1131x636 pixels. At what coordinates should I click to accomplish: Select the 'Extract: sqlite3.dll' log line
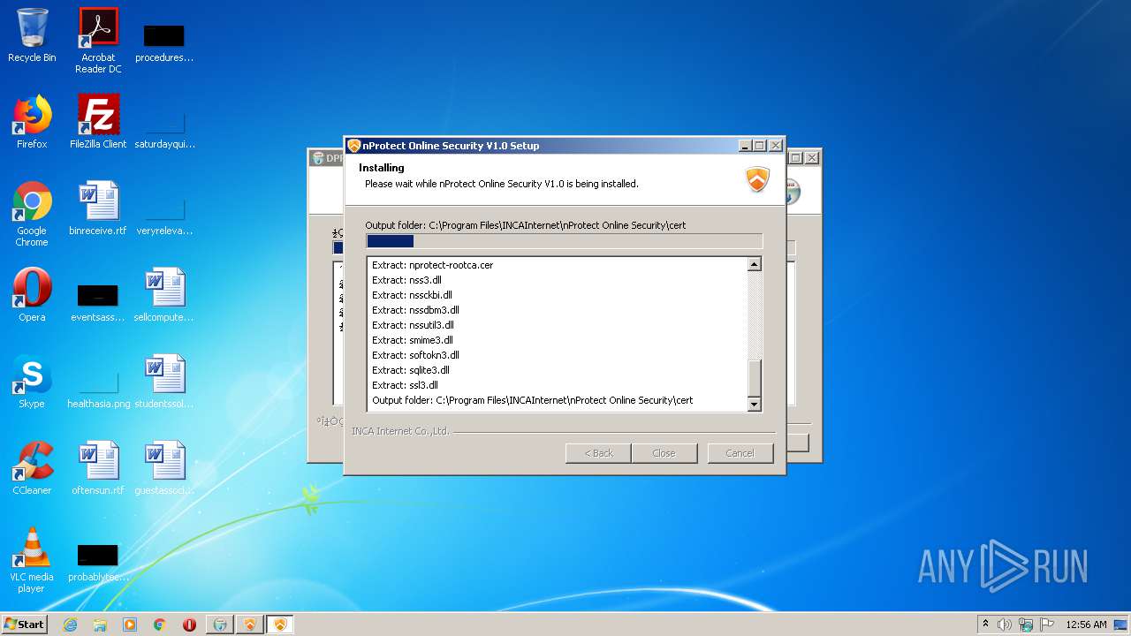point(411,370)
